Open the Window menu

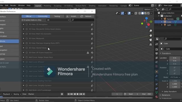coord(21,5)
